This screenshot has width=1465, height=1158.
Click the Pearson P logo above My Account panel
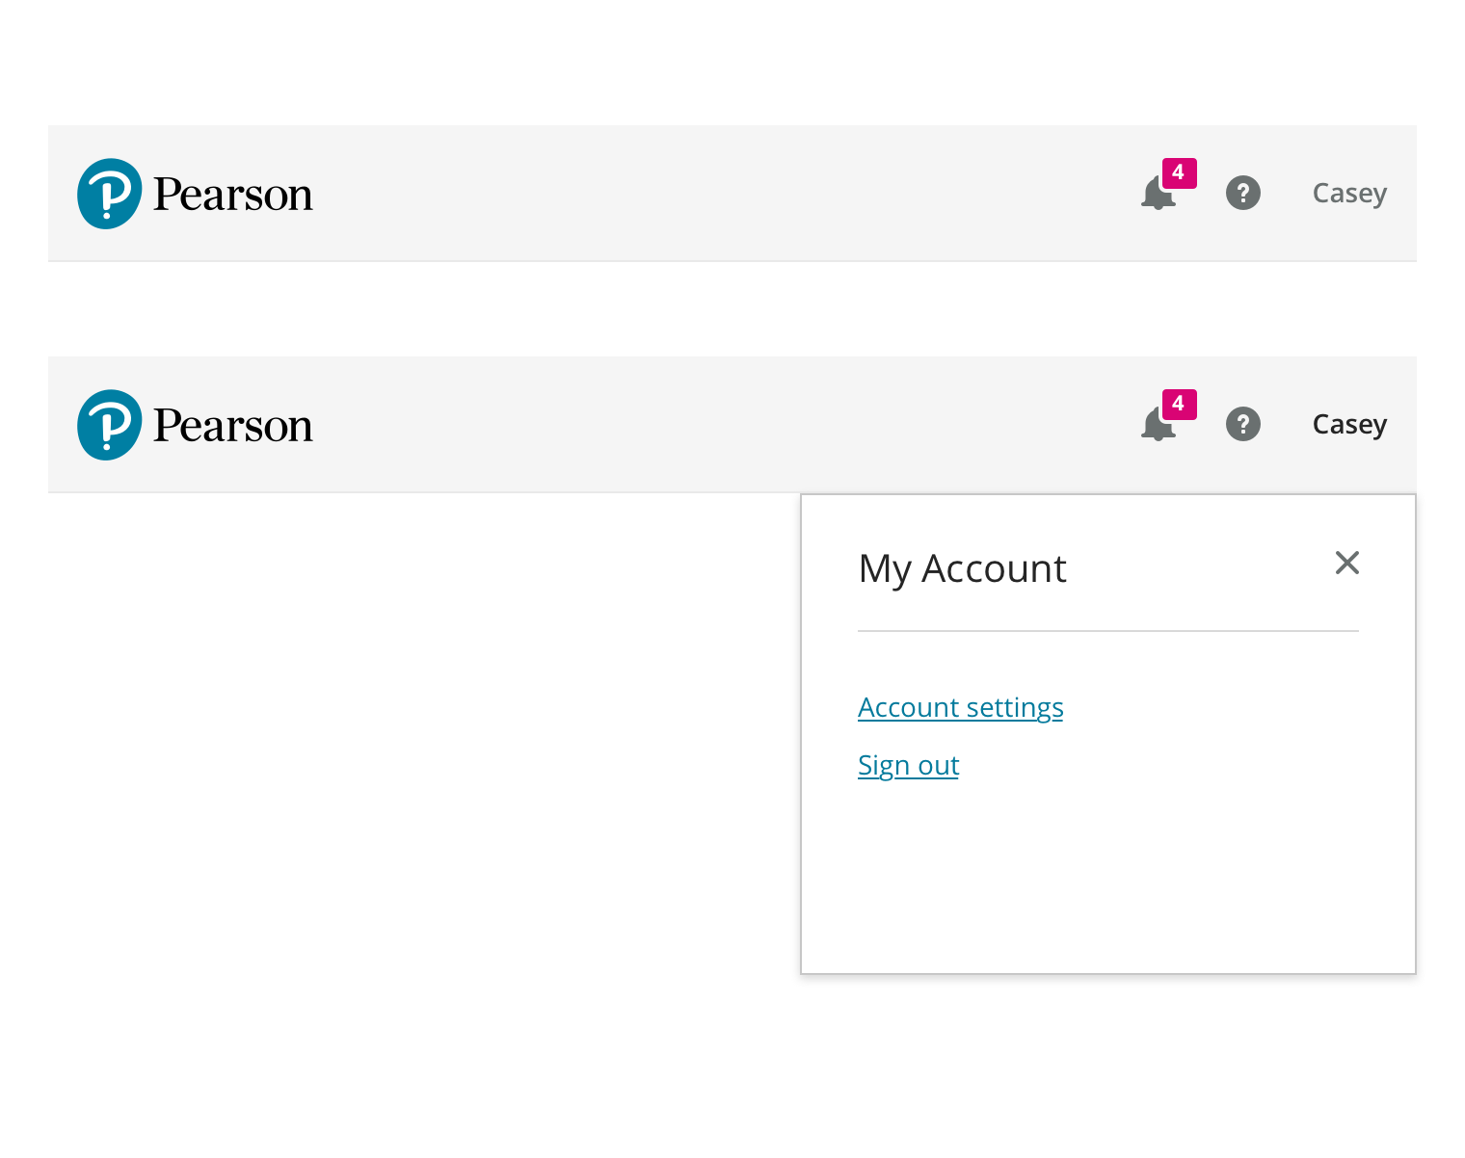click(x=109, y=425)
